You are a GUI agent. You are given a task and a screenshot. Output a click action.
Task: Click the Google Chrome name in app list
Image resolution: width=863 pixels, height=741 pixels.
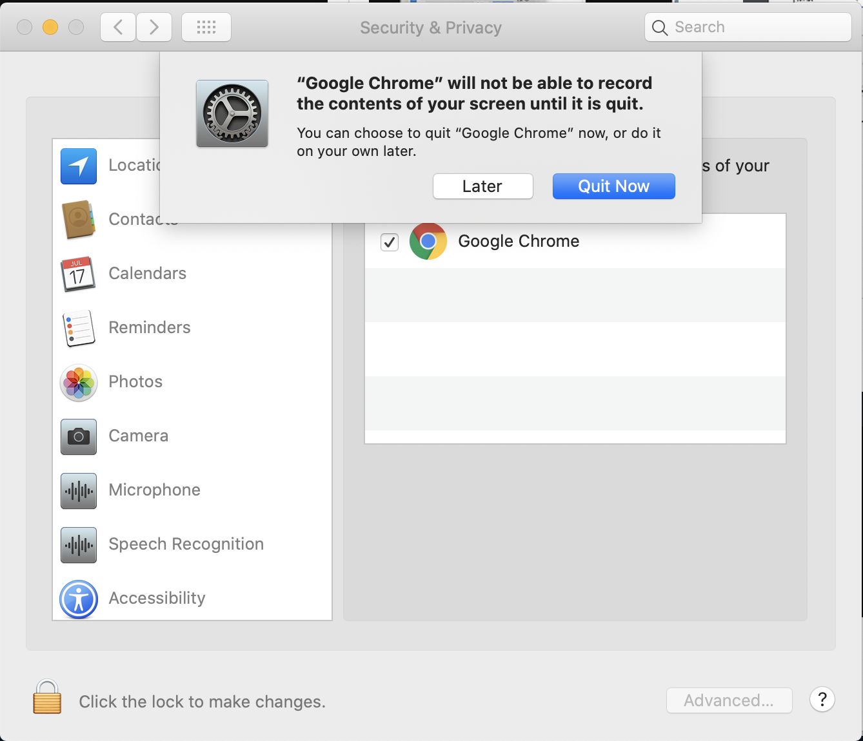(519, 241)
